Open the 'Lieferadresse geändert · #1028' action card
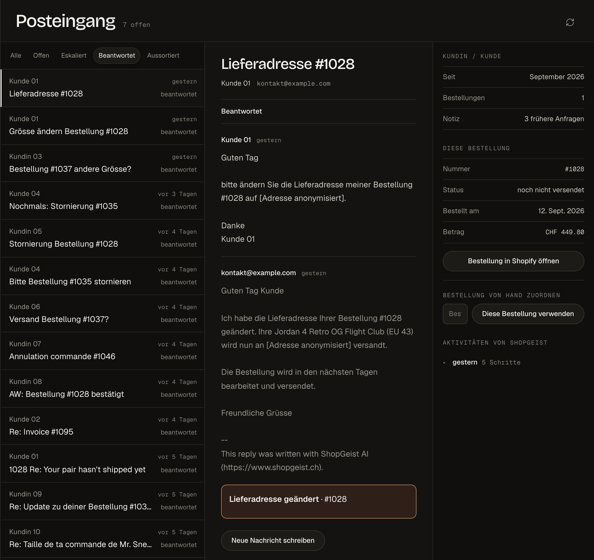This screenshot has height=560, width=594. coord(319,501)
